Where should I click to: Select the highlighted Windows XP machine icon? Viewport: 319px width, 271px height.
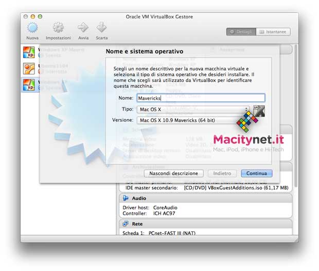point(29,84)
